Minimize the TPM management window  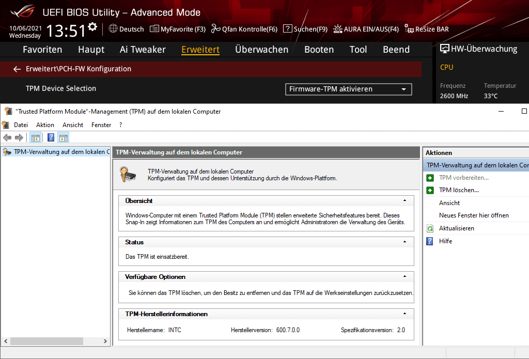tap(501, 111)
